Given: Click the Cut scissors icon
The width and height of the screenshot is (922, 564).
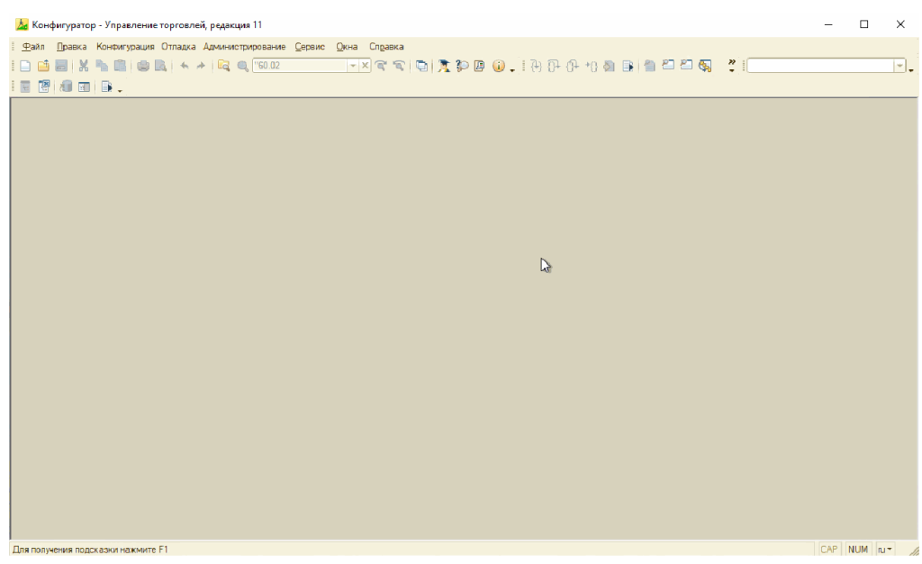Looking at the screenshot, I should tap(84, 66).
